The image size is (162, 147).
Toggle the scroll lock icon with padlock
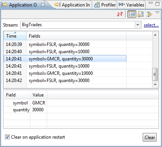[x=140, y=14]
